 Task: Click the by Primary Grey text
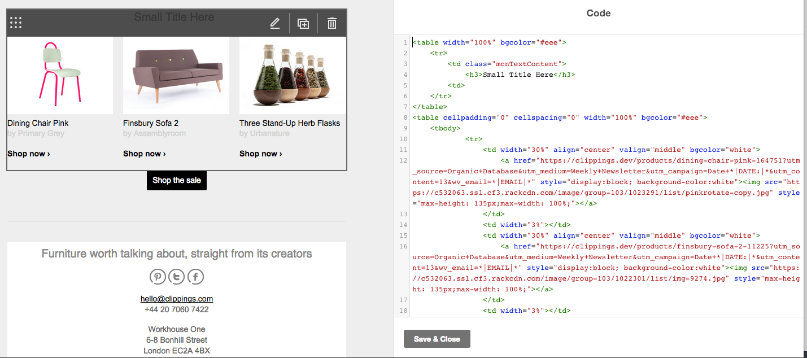click(36, 133)
